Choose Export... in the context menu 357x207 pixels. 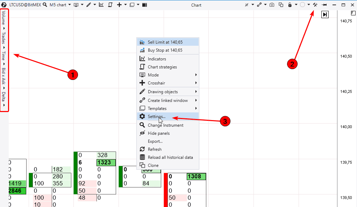pos(168,141)
